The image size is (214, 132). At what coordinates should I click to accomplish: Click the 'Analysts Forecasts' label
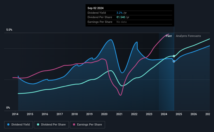pyautogui.click(x=188, y=36)
